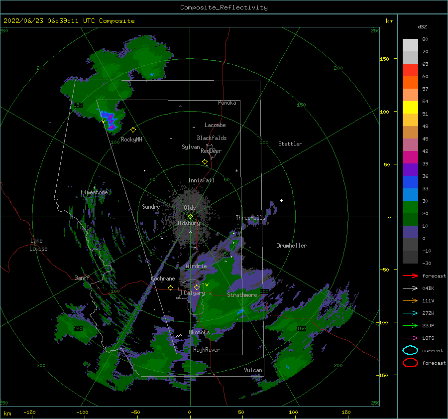This screenshot has height=419, width=448.
Task: Select the Didsbury label
Action: click(x=188, y=223)
